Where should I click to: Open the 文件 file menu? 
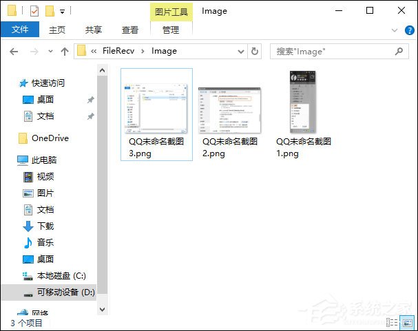point(20,30)
